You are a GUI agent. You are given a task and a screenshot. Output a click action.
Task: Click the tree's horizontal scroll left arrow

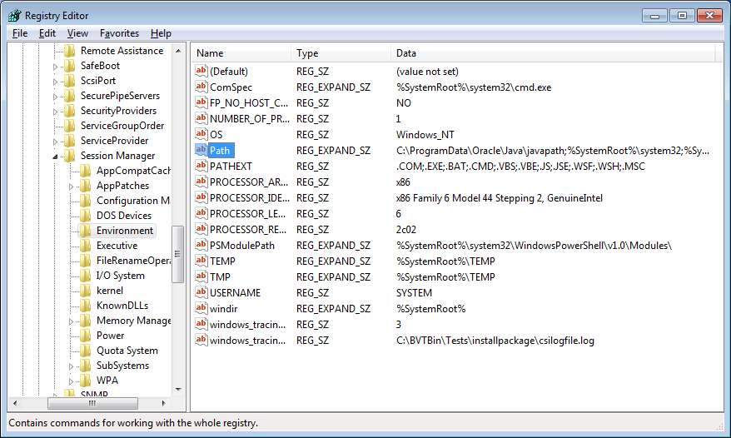15,403
